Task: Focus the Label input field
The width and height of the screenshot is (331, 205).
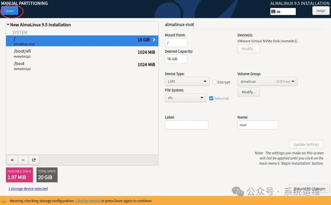Action: coord(186,125)
